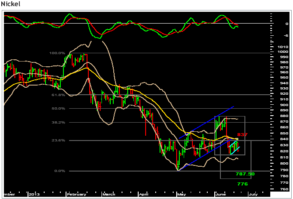The image size is (293, 199).
Task: Click the May label on time axis
Action: pyautogui.click(x=181, y=194)
